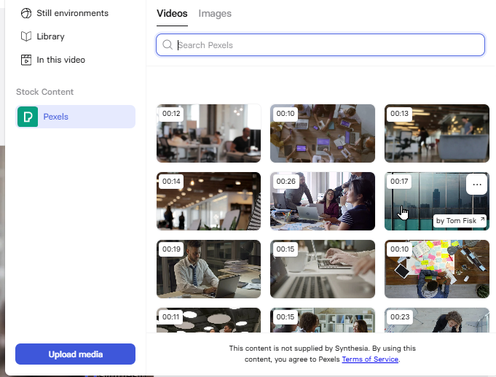Click the magnifier icon in search bar
Screen dimensions: 496x377
168,45
